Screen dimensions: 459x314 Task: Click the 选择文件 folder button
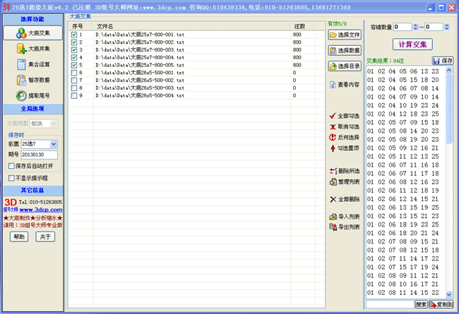click(x=345, y=35)
